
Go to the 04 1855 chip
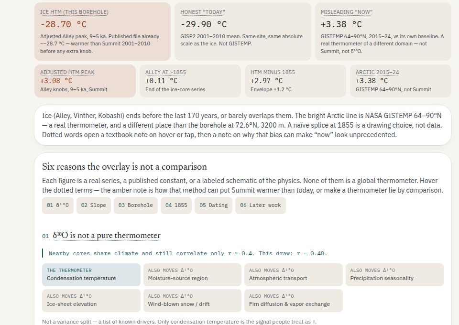(176, 206)
